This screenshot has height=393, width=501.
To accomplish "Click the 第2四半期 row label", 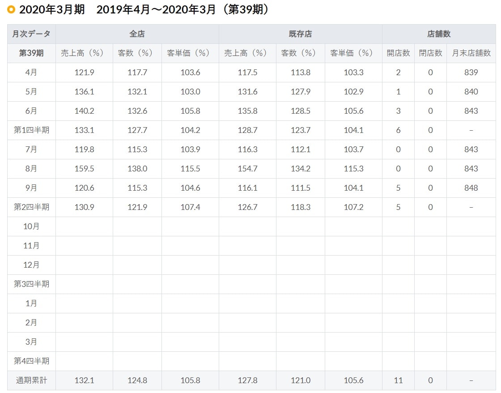I will pyautogui.click(x=31, y=207).
